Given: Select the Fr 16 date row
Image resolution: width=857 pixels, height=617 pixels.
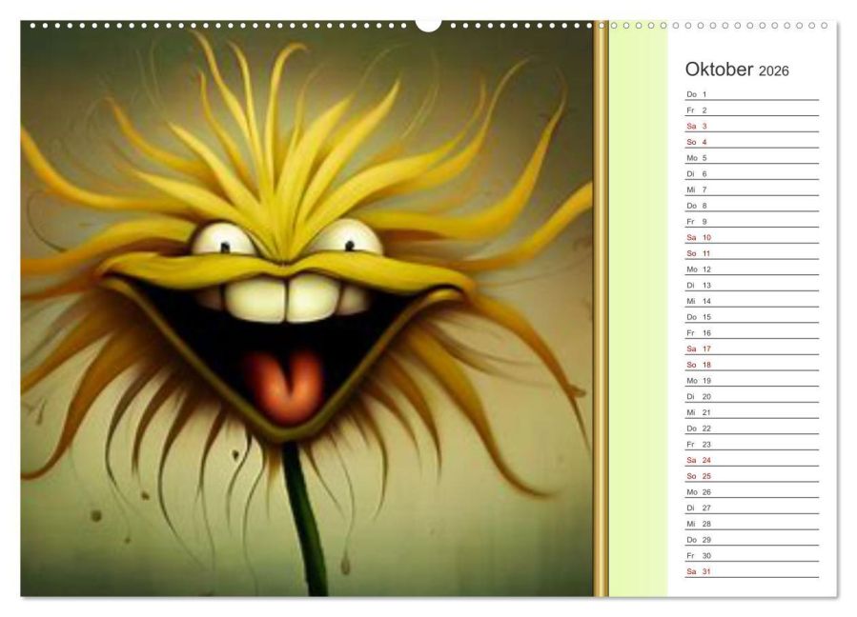Looking at the screenshot, I should point(751,332).
